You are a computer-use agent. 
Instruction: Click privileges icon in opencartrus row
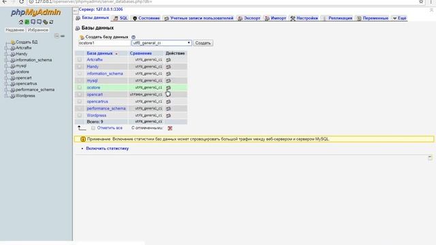(x=168, y=101)
